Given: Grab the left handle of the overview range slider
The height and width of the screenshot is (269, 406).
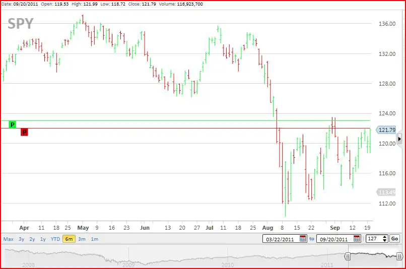Looking at the screenshot, I should click(348, 256).
